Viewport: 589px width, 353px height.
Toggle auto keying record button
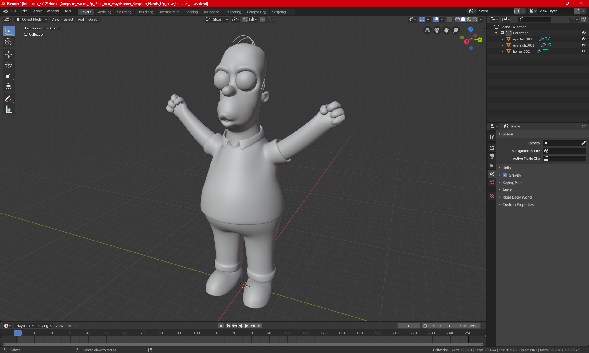pos(221,326)
